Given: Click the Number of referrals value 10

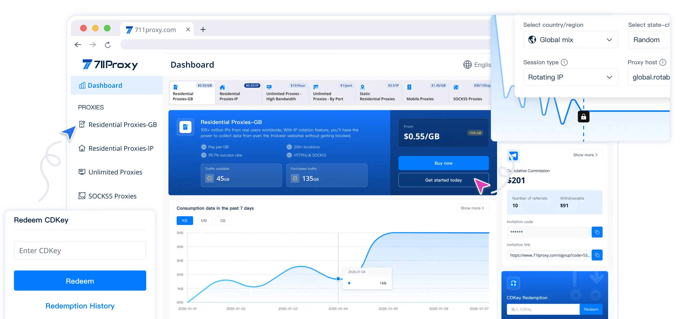Looking at the screenshot, I should 515,205.
